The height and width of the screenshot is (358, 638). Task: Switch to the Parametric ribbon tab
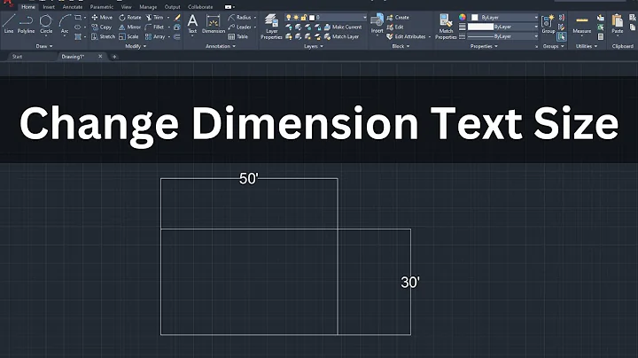point(102,7)
